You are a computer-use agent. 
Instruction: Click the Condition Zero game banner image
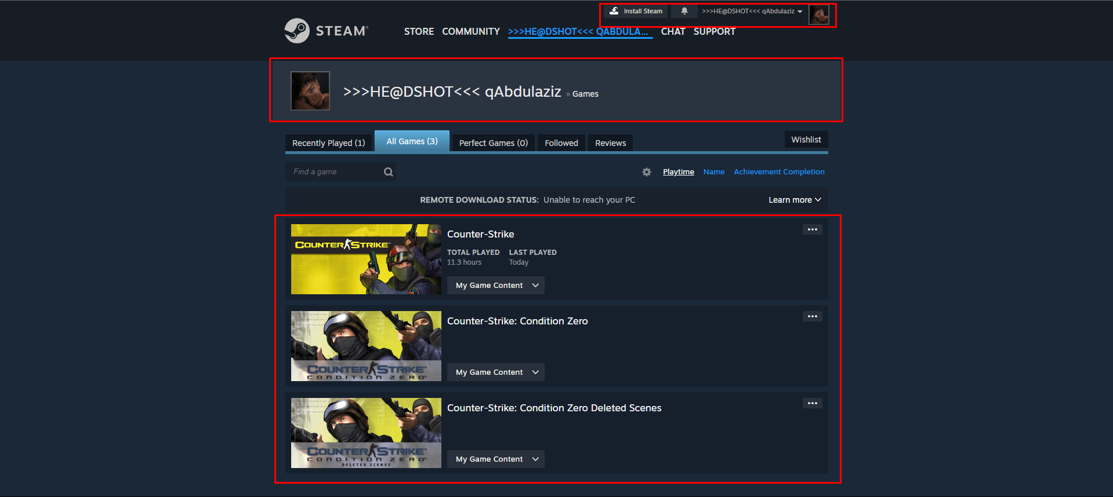(x=366, y=346)
